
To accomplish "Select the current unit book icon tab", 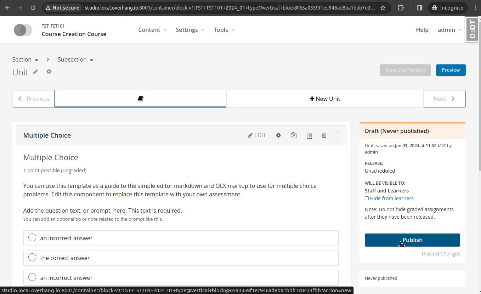I will pyautogui.click(x=140, y=99).
